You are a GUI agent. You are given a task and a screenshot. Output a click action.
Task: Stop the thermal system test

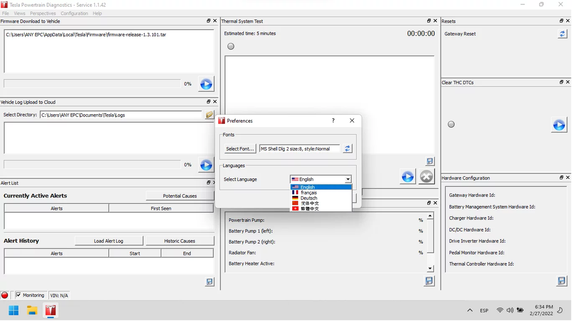[426, 177]
